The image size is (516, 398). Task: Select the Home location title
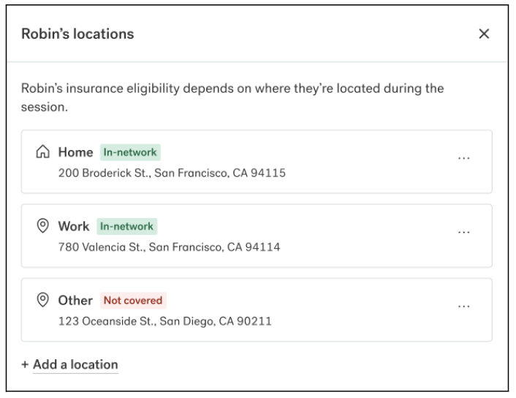point(76,152)
